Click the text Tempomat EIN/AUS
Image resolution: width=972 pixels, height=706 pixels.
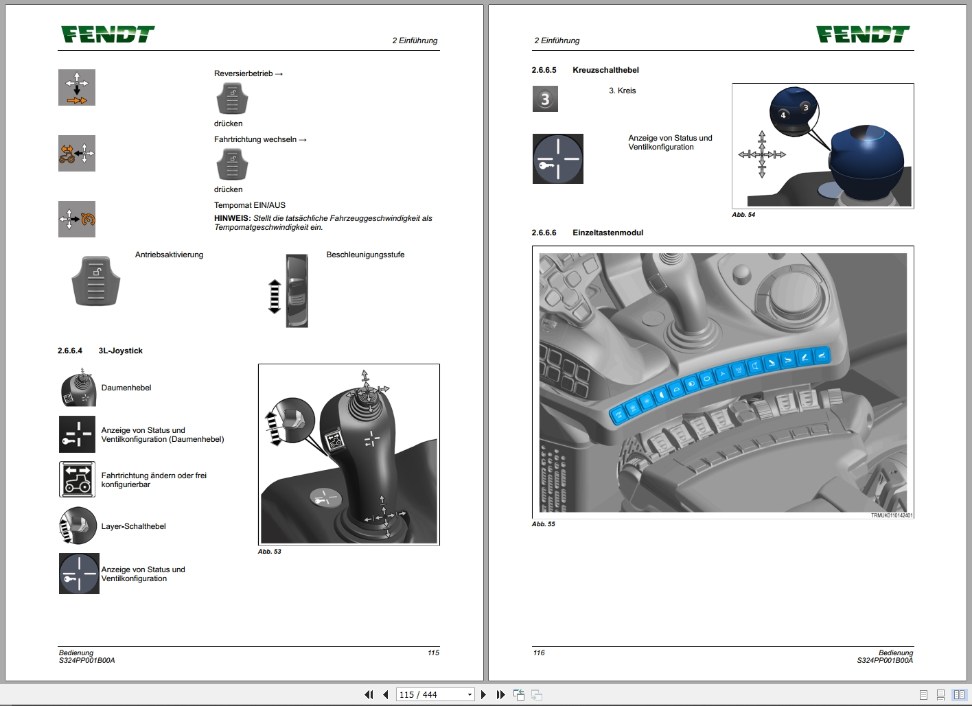pyautogui.click(x=250, y=205)
